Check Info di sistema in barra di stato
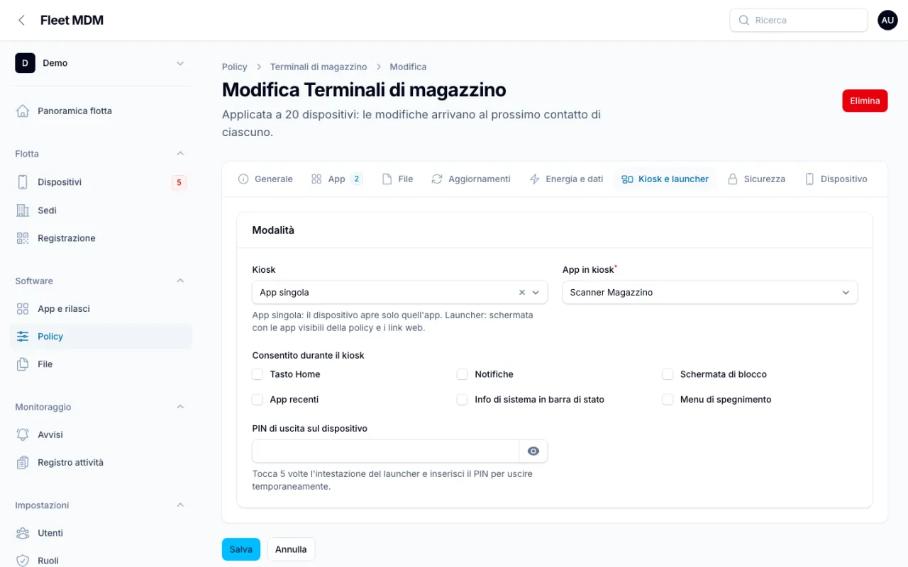 pos(463,400)
